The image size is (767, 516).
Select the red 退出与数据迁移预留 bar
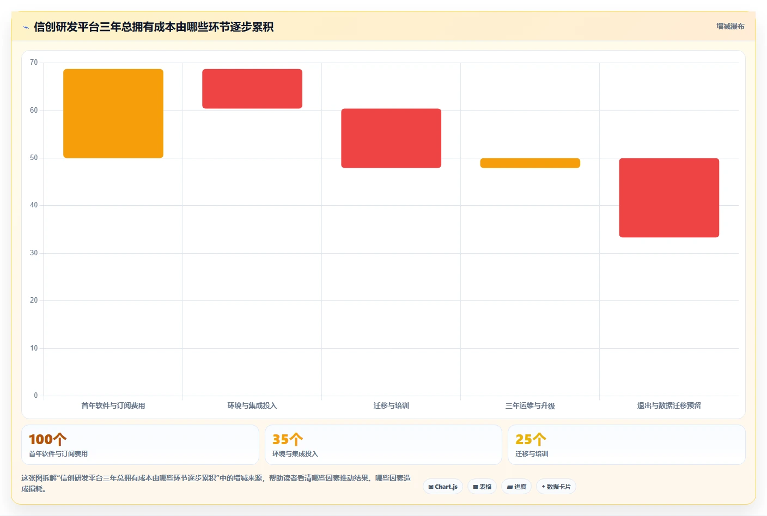[669, 198]
